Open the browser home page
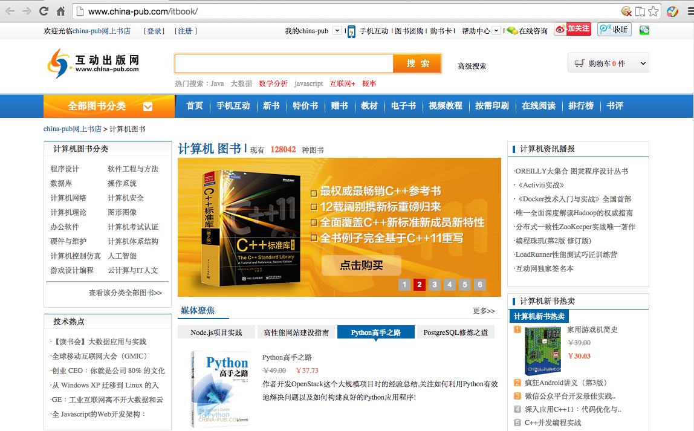Viewport: 694px width, 431px height. click(61, 11)
